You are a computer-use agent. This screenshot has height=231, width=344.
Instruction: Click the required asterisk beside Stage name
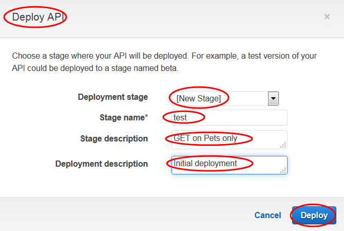tap(146, 117)
